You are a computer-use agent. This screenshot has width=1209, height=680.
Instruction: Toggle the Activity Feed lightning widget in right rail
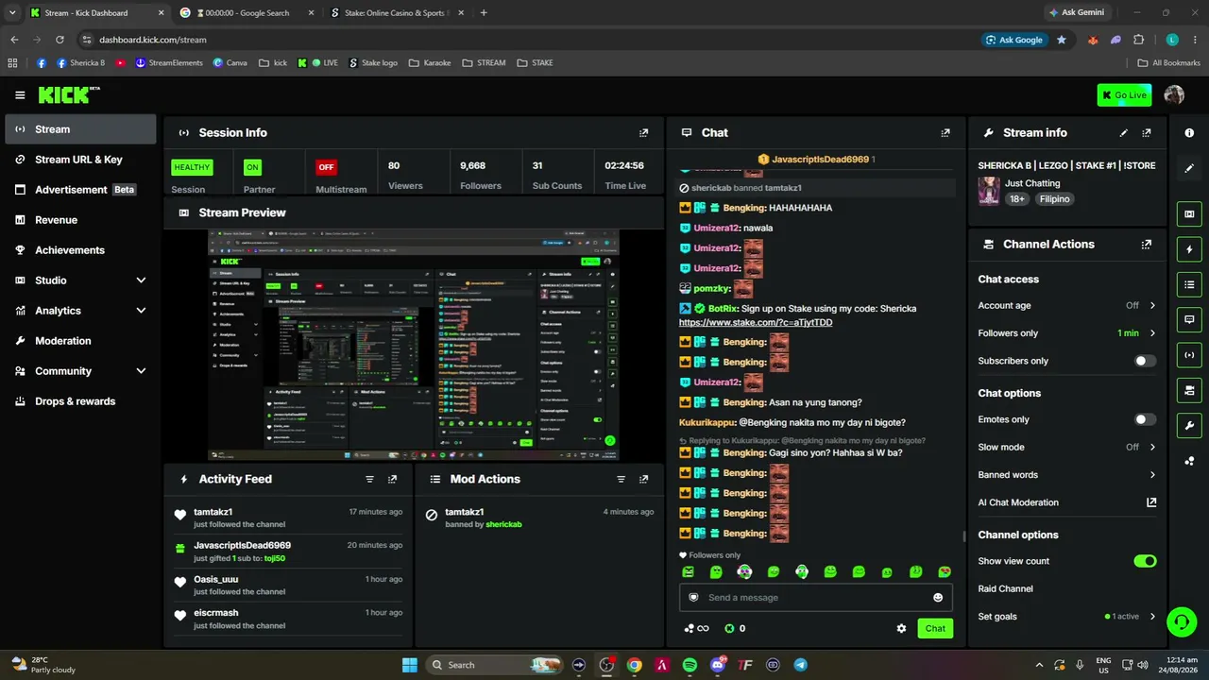tap(1189, 249)
